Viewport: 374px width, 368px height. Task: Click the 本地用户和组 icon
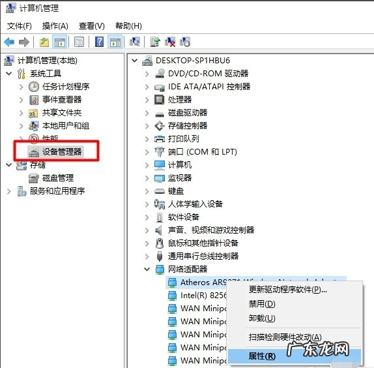34,126
